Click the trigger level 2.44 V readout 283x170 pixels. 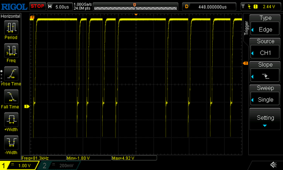click(x=269, y=7)
